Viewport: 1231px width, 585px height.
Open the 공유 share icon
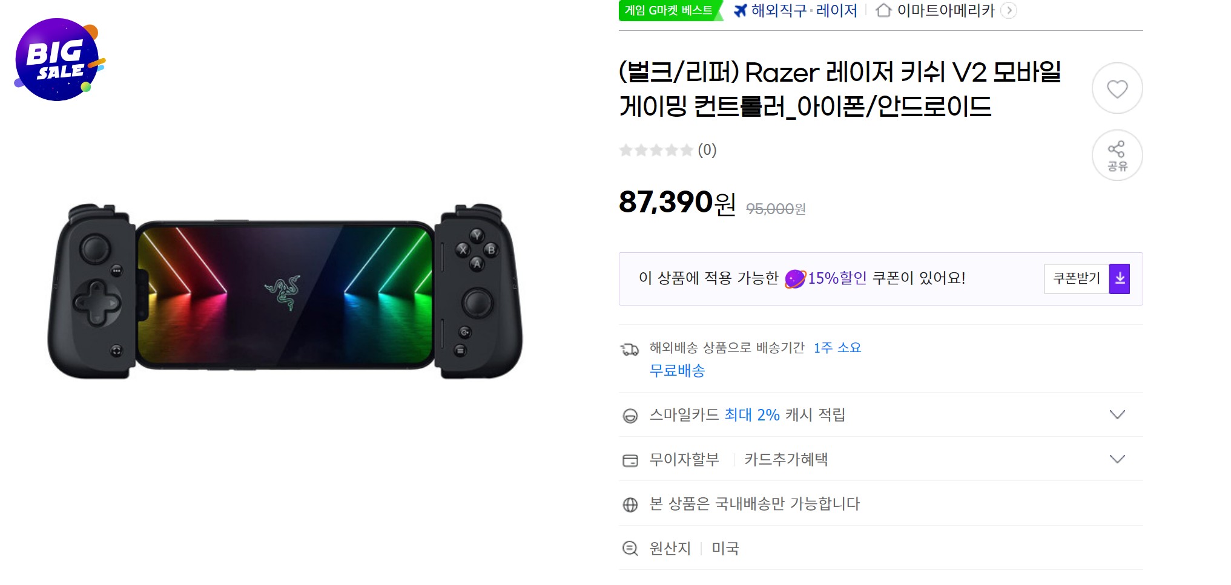[1117, 155]
